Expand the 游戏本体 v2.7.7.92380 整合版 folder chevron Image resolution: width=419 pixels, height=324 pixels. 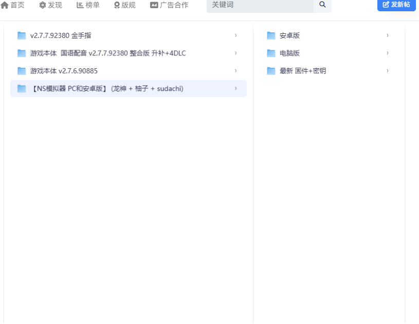click(235, 53)
